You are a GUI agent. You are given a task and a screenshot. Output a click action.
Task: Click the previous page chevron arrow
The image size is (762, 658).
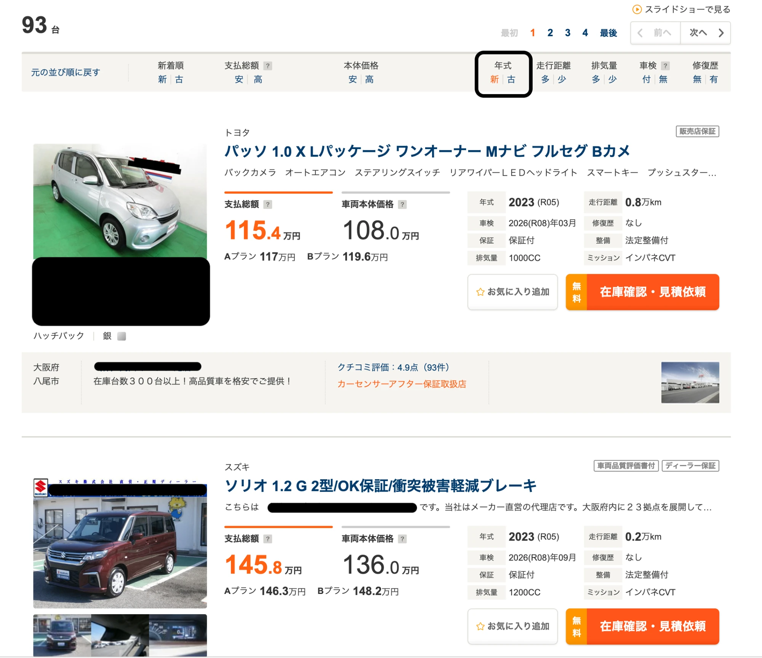pyautogui.click(x=640, y=33)
